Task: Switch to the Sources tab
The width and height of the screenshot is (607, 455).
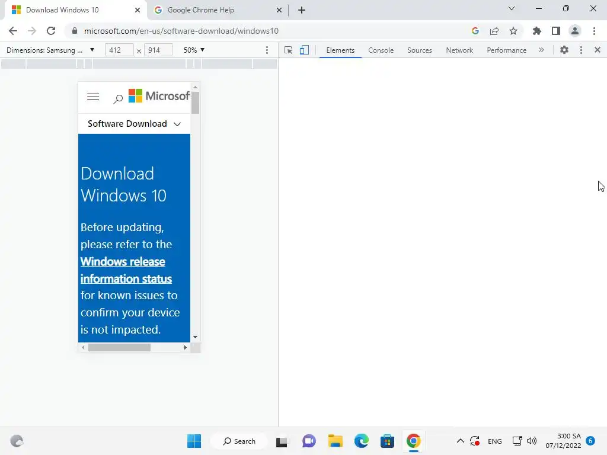Action: tap(420, 50)
